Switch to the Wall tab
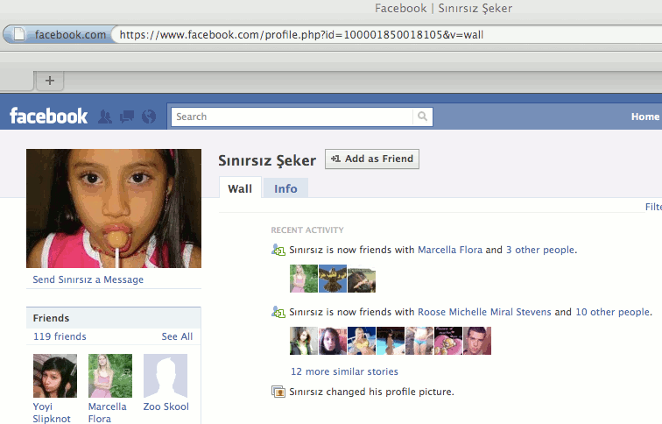This screenshot has height=424, width=662. (240, 188)
